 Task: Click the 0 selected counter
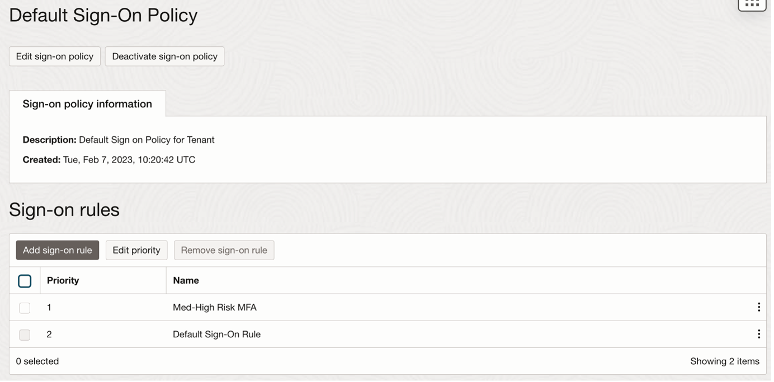[x=37, y=361]
